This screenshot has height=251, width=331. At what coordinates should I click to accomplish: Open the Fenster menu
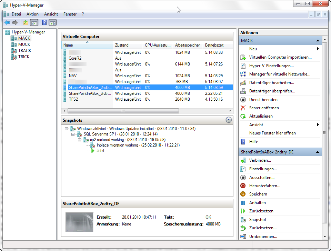tap(70, 14)
